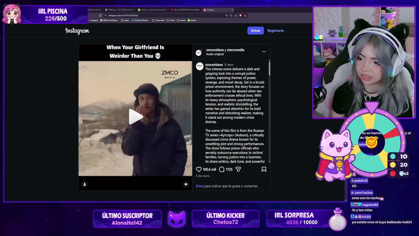Open the 7 days mods bookmarks folder
Screen dimensions: 419x236
click(158, 20)
